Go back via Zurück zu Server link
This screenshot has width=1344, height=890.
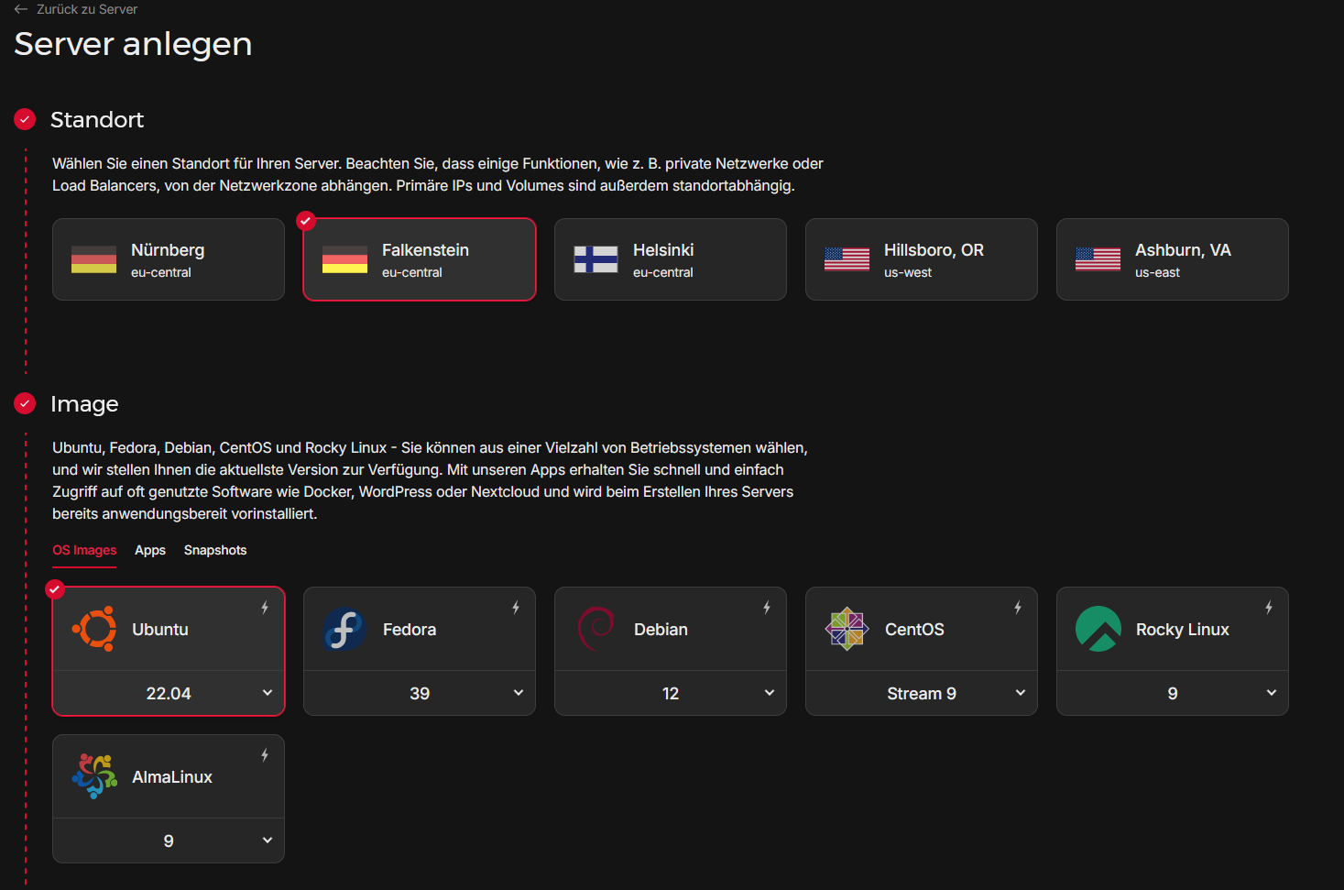point(87,9)
